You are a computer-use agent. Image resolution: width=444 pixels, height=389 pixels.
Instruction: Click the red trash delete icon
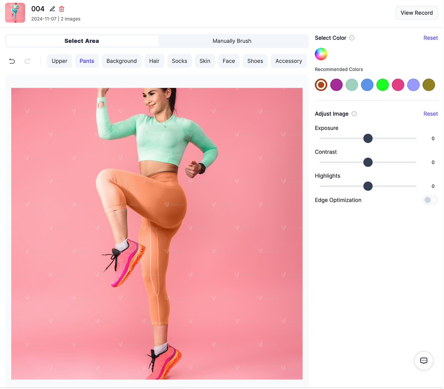[x=62, y=9]
